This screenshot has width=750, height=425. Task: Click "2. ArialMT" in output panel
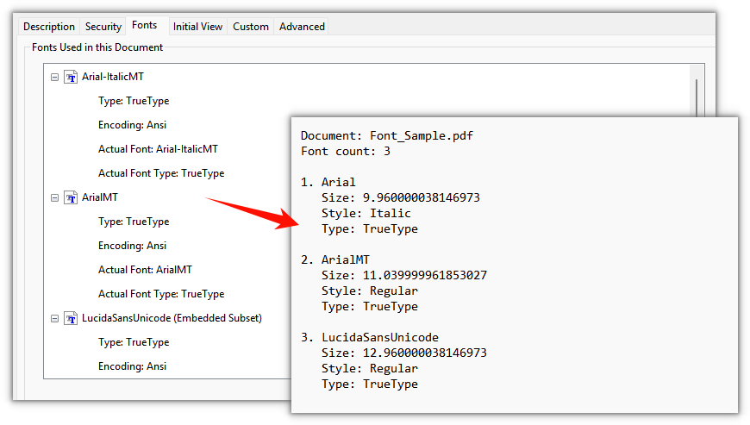pyautogui.click(x=335, y=259)
